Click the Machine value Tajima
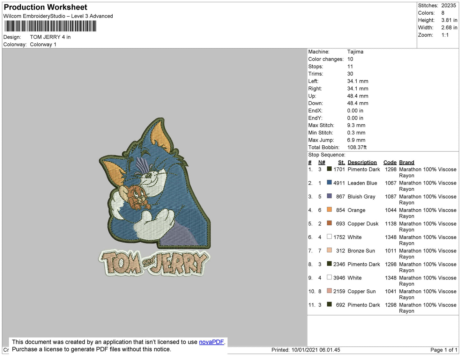This screenshot has height=356, width=461. click(x=355, y=52)
